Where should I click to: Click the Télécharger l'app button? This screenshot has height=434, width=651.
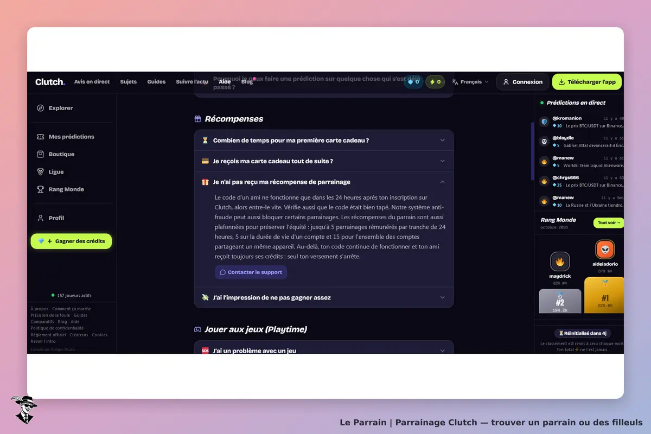click(587, 82)
